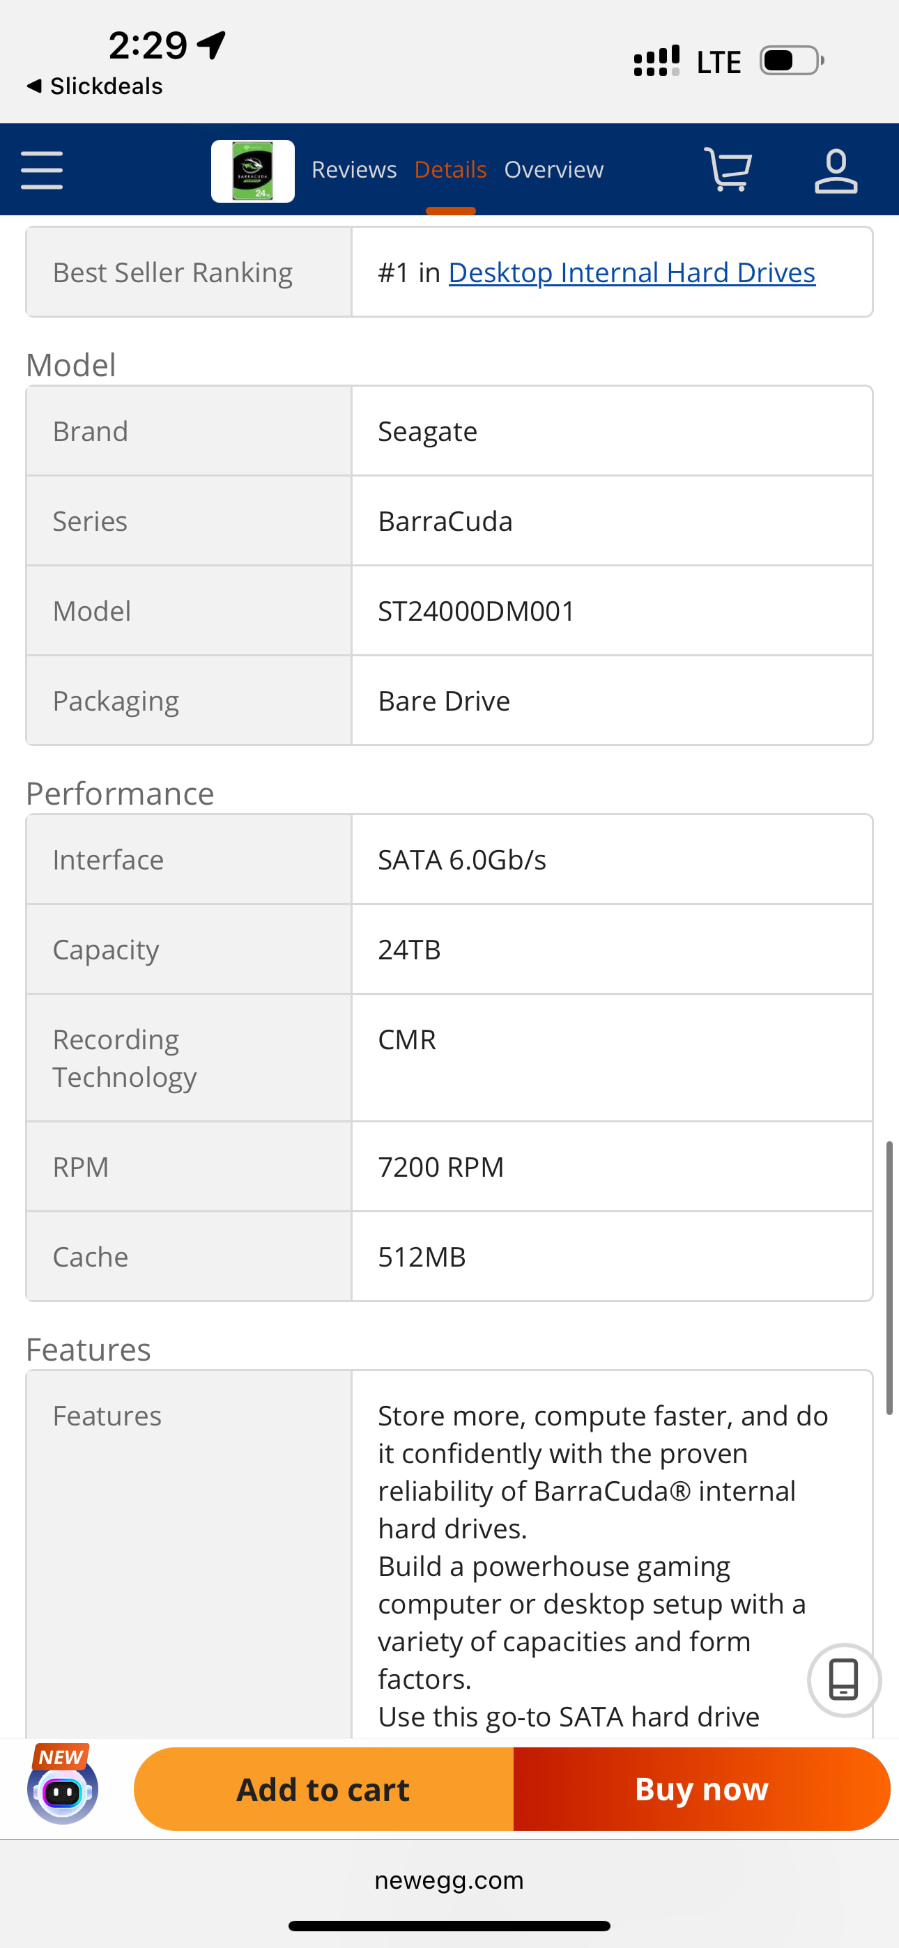Tap the 24TB capacity value
Viewport: 899px width, 1948px height.
(409, 950)
